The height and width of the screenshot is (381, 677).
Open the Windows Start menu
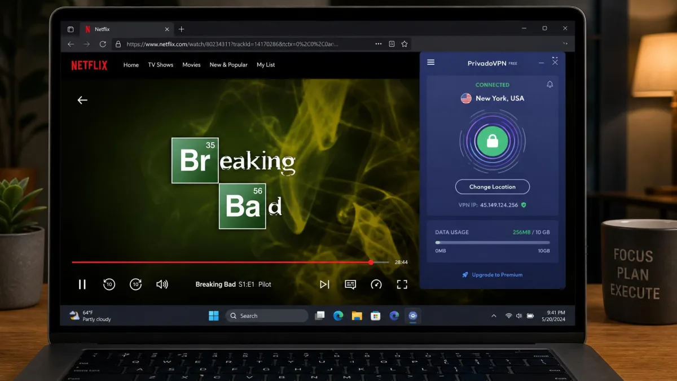click(x=214, y=316)
